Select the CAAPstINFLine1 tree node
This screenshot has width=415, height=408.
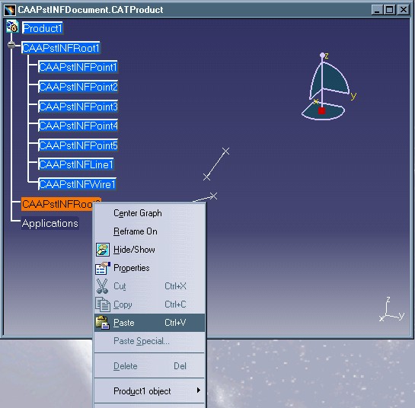(76, 164)
